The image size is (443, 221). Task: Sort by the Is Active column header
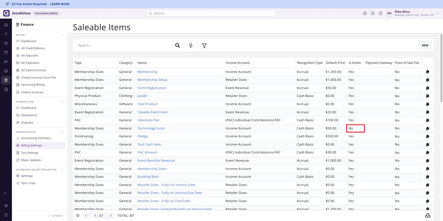(355, 63)
